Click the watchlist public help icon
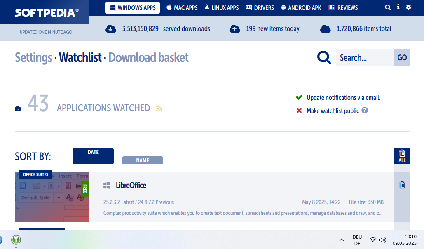 [365, 110]
